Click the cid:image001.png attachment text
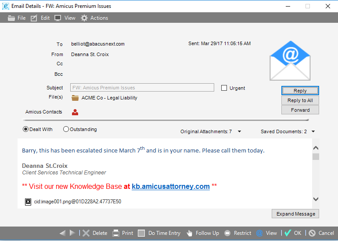This screenshot has width=338, height=241. pos(78,202)
